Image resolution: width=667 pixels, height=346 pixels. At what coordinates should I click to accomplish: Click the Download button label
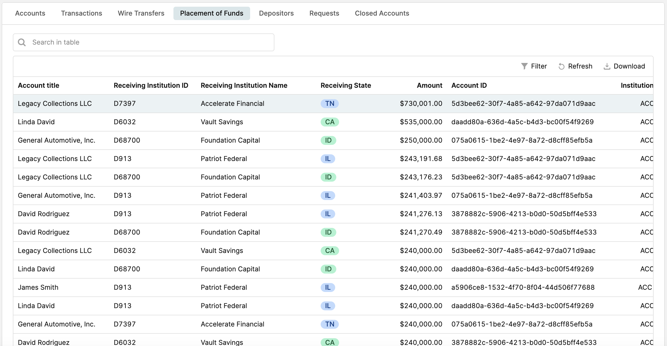[x=629, y=66]
